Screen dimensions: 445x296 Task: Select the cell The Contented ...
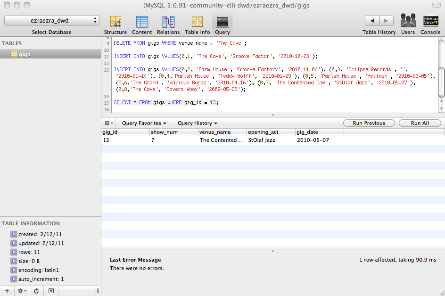click(x=222, y=140)
